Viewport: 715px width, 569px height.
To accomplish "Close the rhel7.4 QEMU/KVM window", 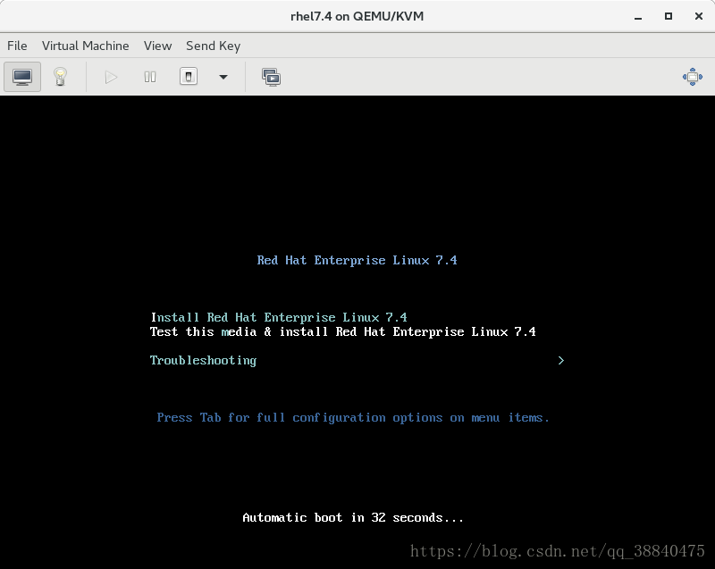I will pos(699,16).
